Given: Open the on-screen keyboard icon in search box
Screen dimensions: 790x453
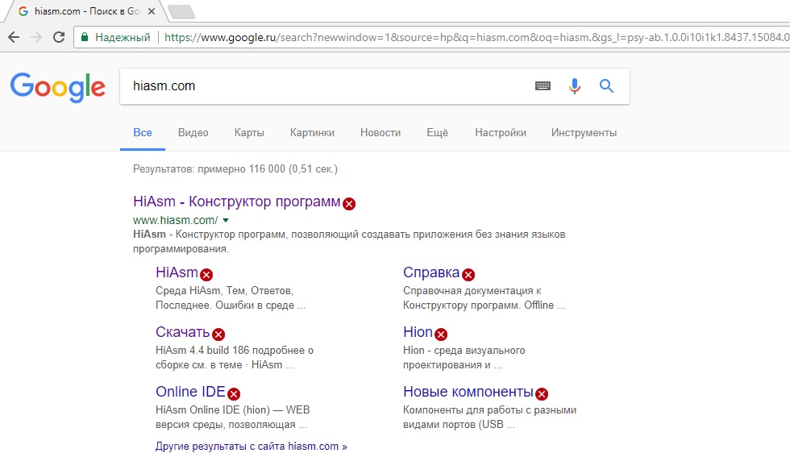Looking at the screenshot, I should pos(543,86).
